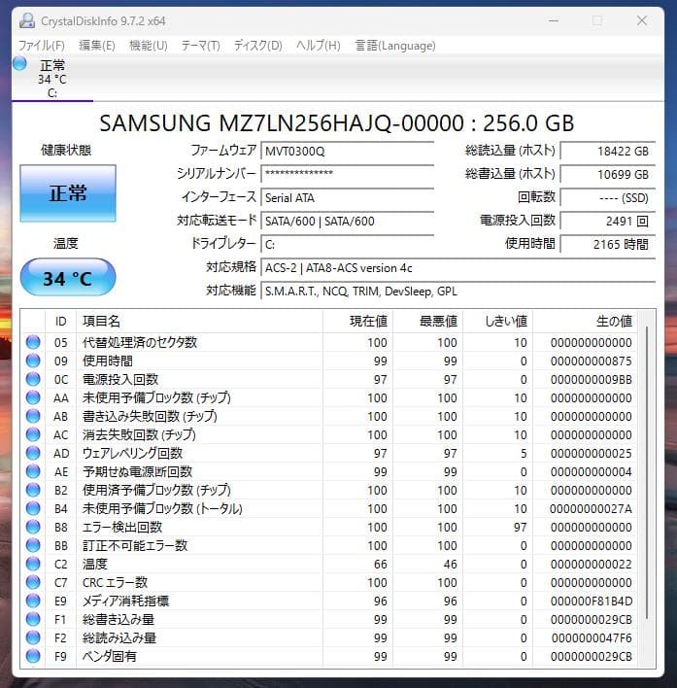Select the CRC エラー数 row name

pyautogui.click(x=115, y=582)
